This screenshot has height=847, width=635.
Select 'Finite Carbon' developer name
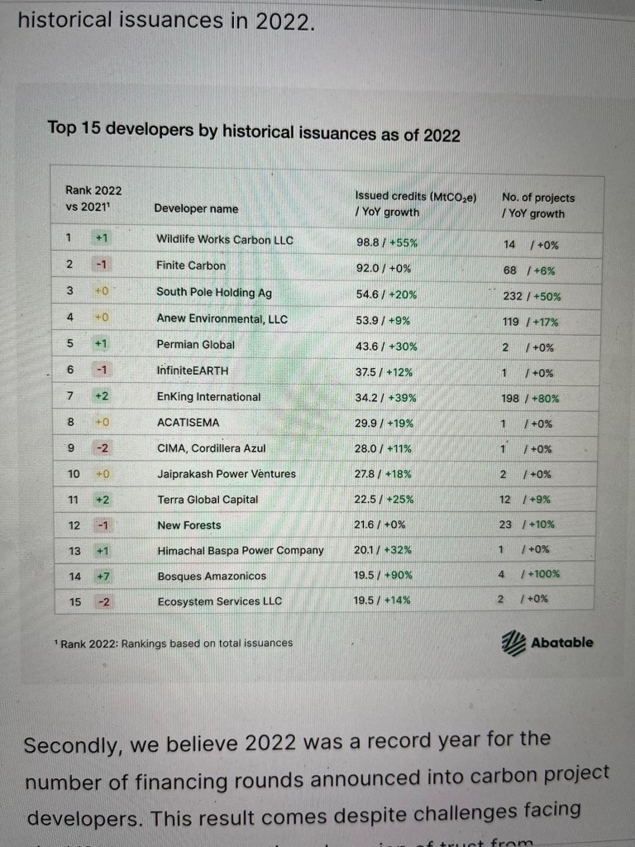coord(191,266)
